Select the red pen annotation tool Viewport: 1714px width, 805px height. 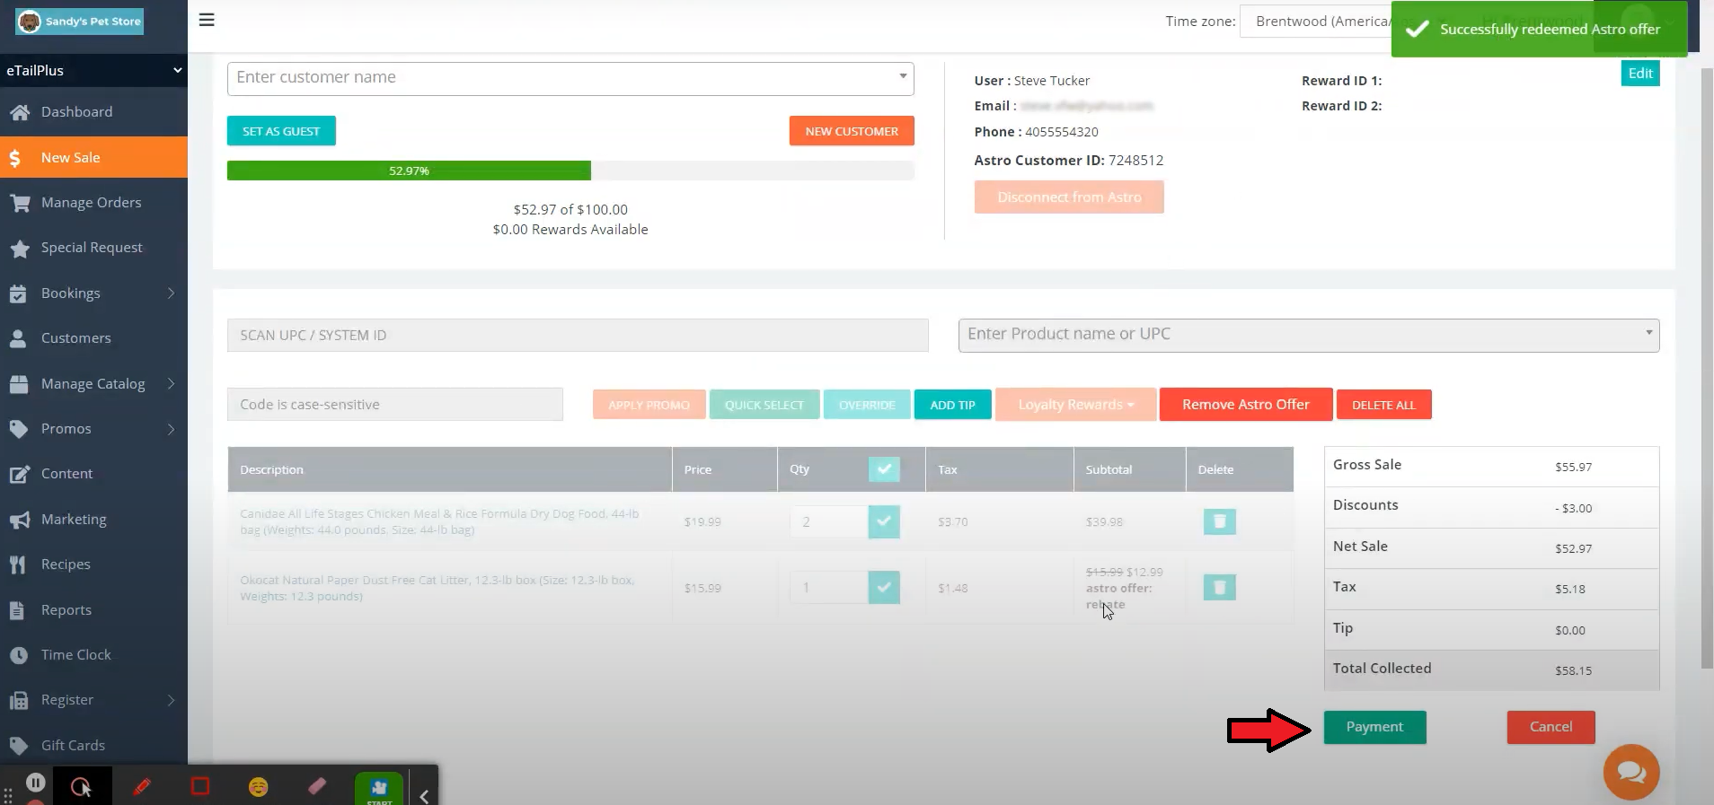coord(141,786)
